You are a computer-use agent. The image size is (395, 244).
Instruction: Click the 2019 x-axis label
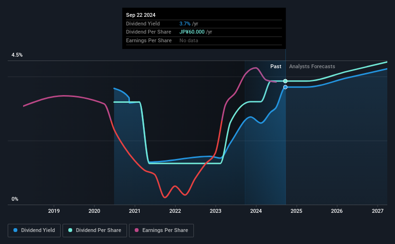(54, 211)
